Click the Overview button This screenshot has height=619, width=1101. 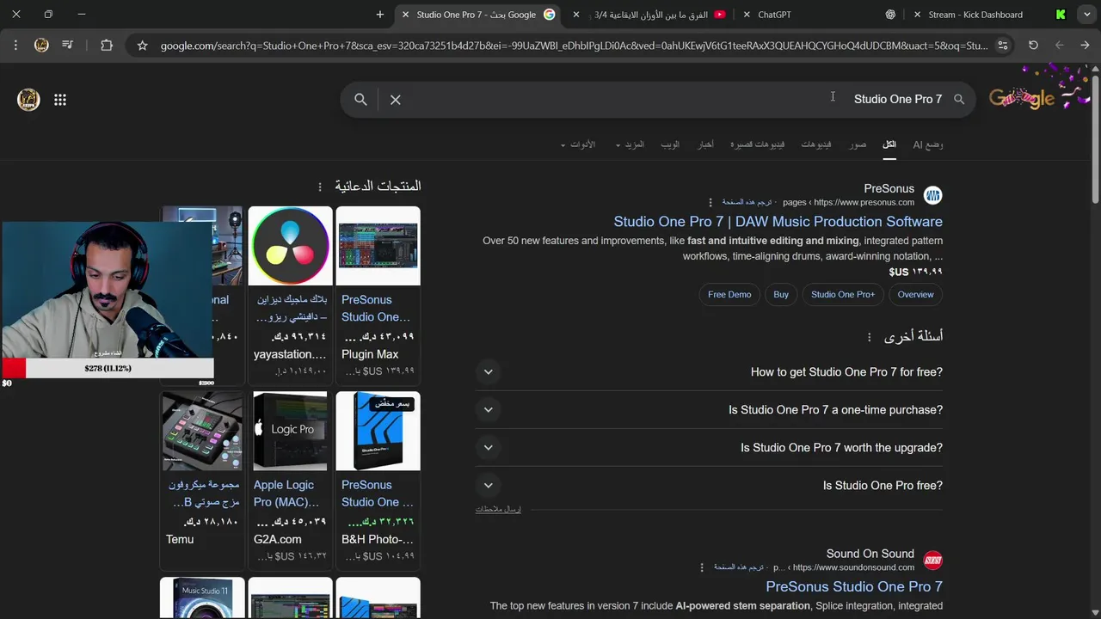click(x=915, y=295)
